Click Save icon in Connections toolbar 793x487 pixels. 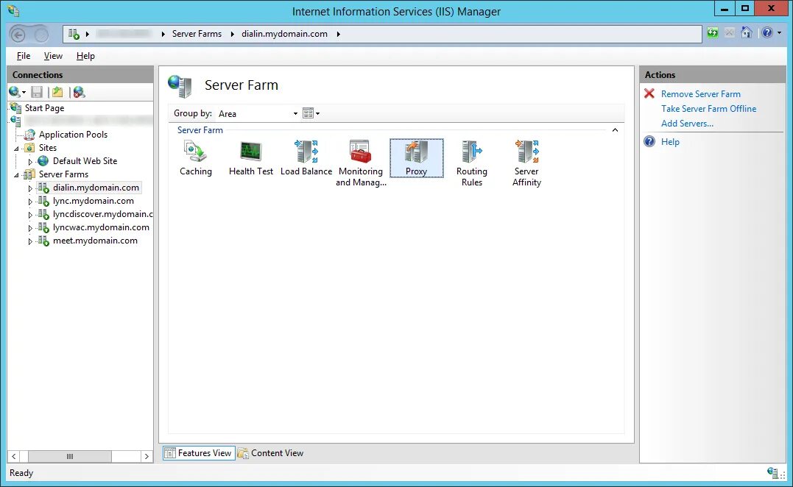coord(37,92)
